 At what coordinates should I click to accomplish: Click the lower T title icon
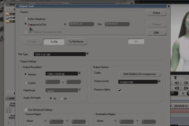pyautogui.click(x=9, y=123)
